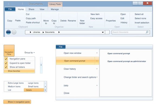Click Invert selection in the ribbon

(142, 23)
